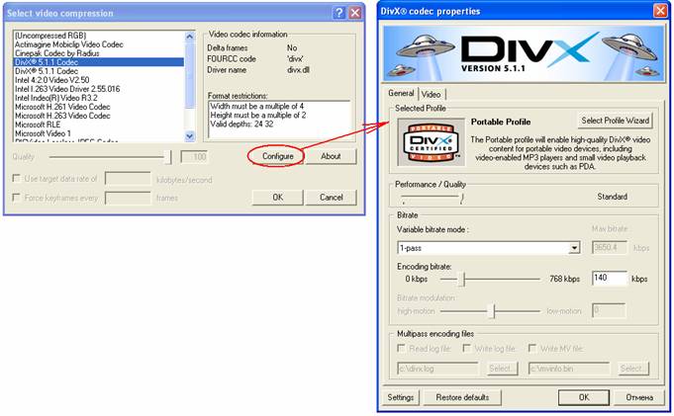Select Microsoft Video 1 codec
Screen dimensions: 674x416
[99, 133]
